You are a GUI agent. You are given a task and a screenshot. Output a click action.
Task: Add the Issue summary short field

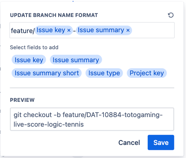tap(46, 73)
